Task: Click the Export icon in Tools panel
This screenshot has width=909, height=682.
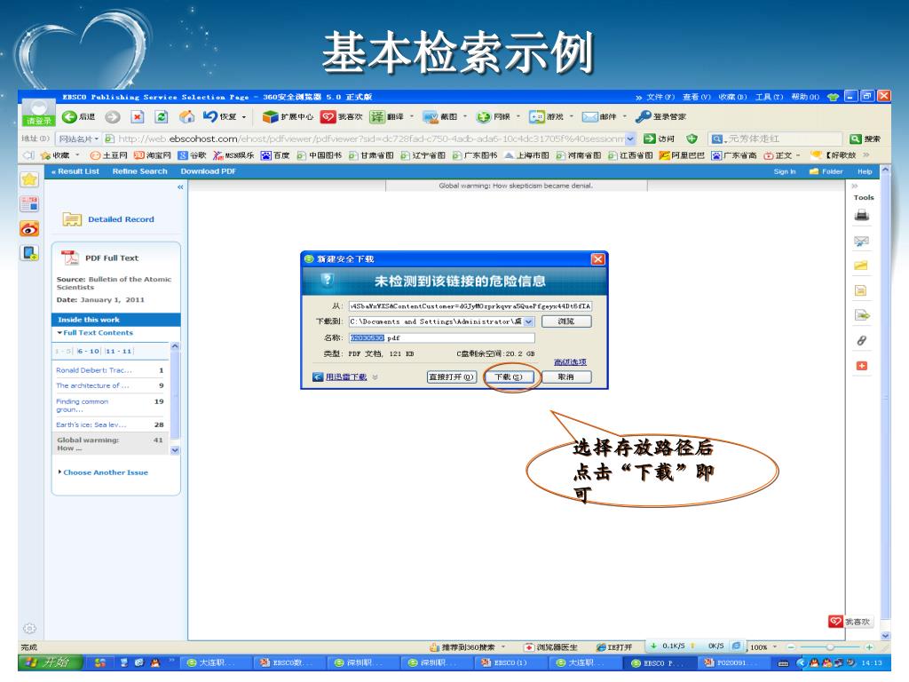Action: (x=862, y=315)
